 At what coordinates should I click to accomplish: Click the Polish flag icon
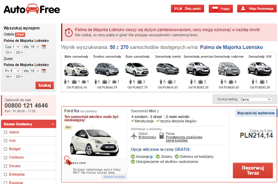tap(215, 9)
